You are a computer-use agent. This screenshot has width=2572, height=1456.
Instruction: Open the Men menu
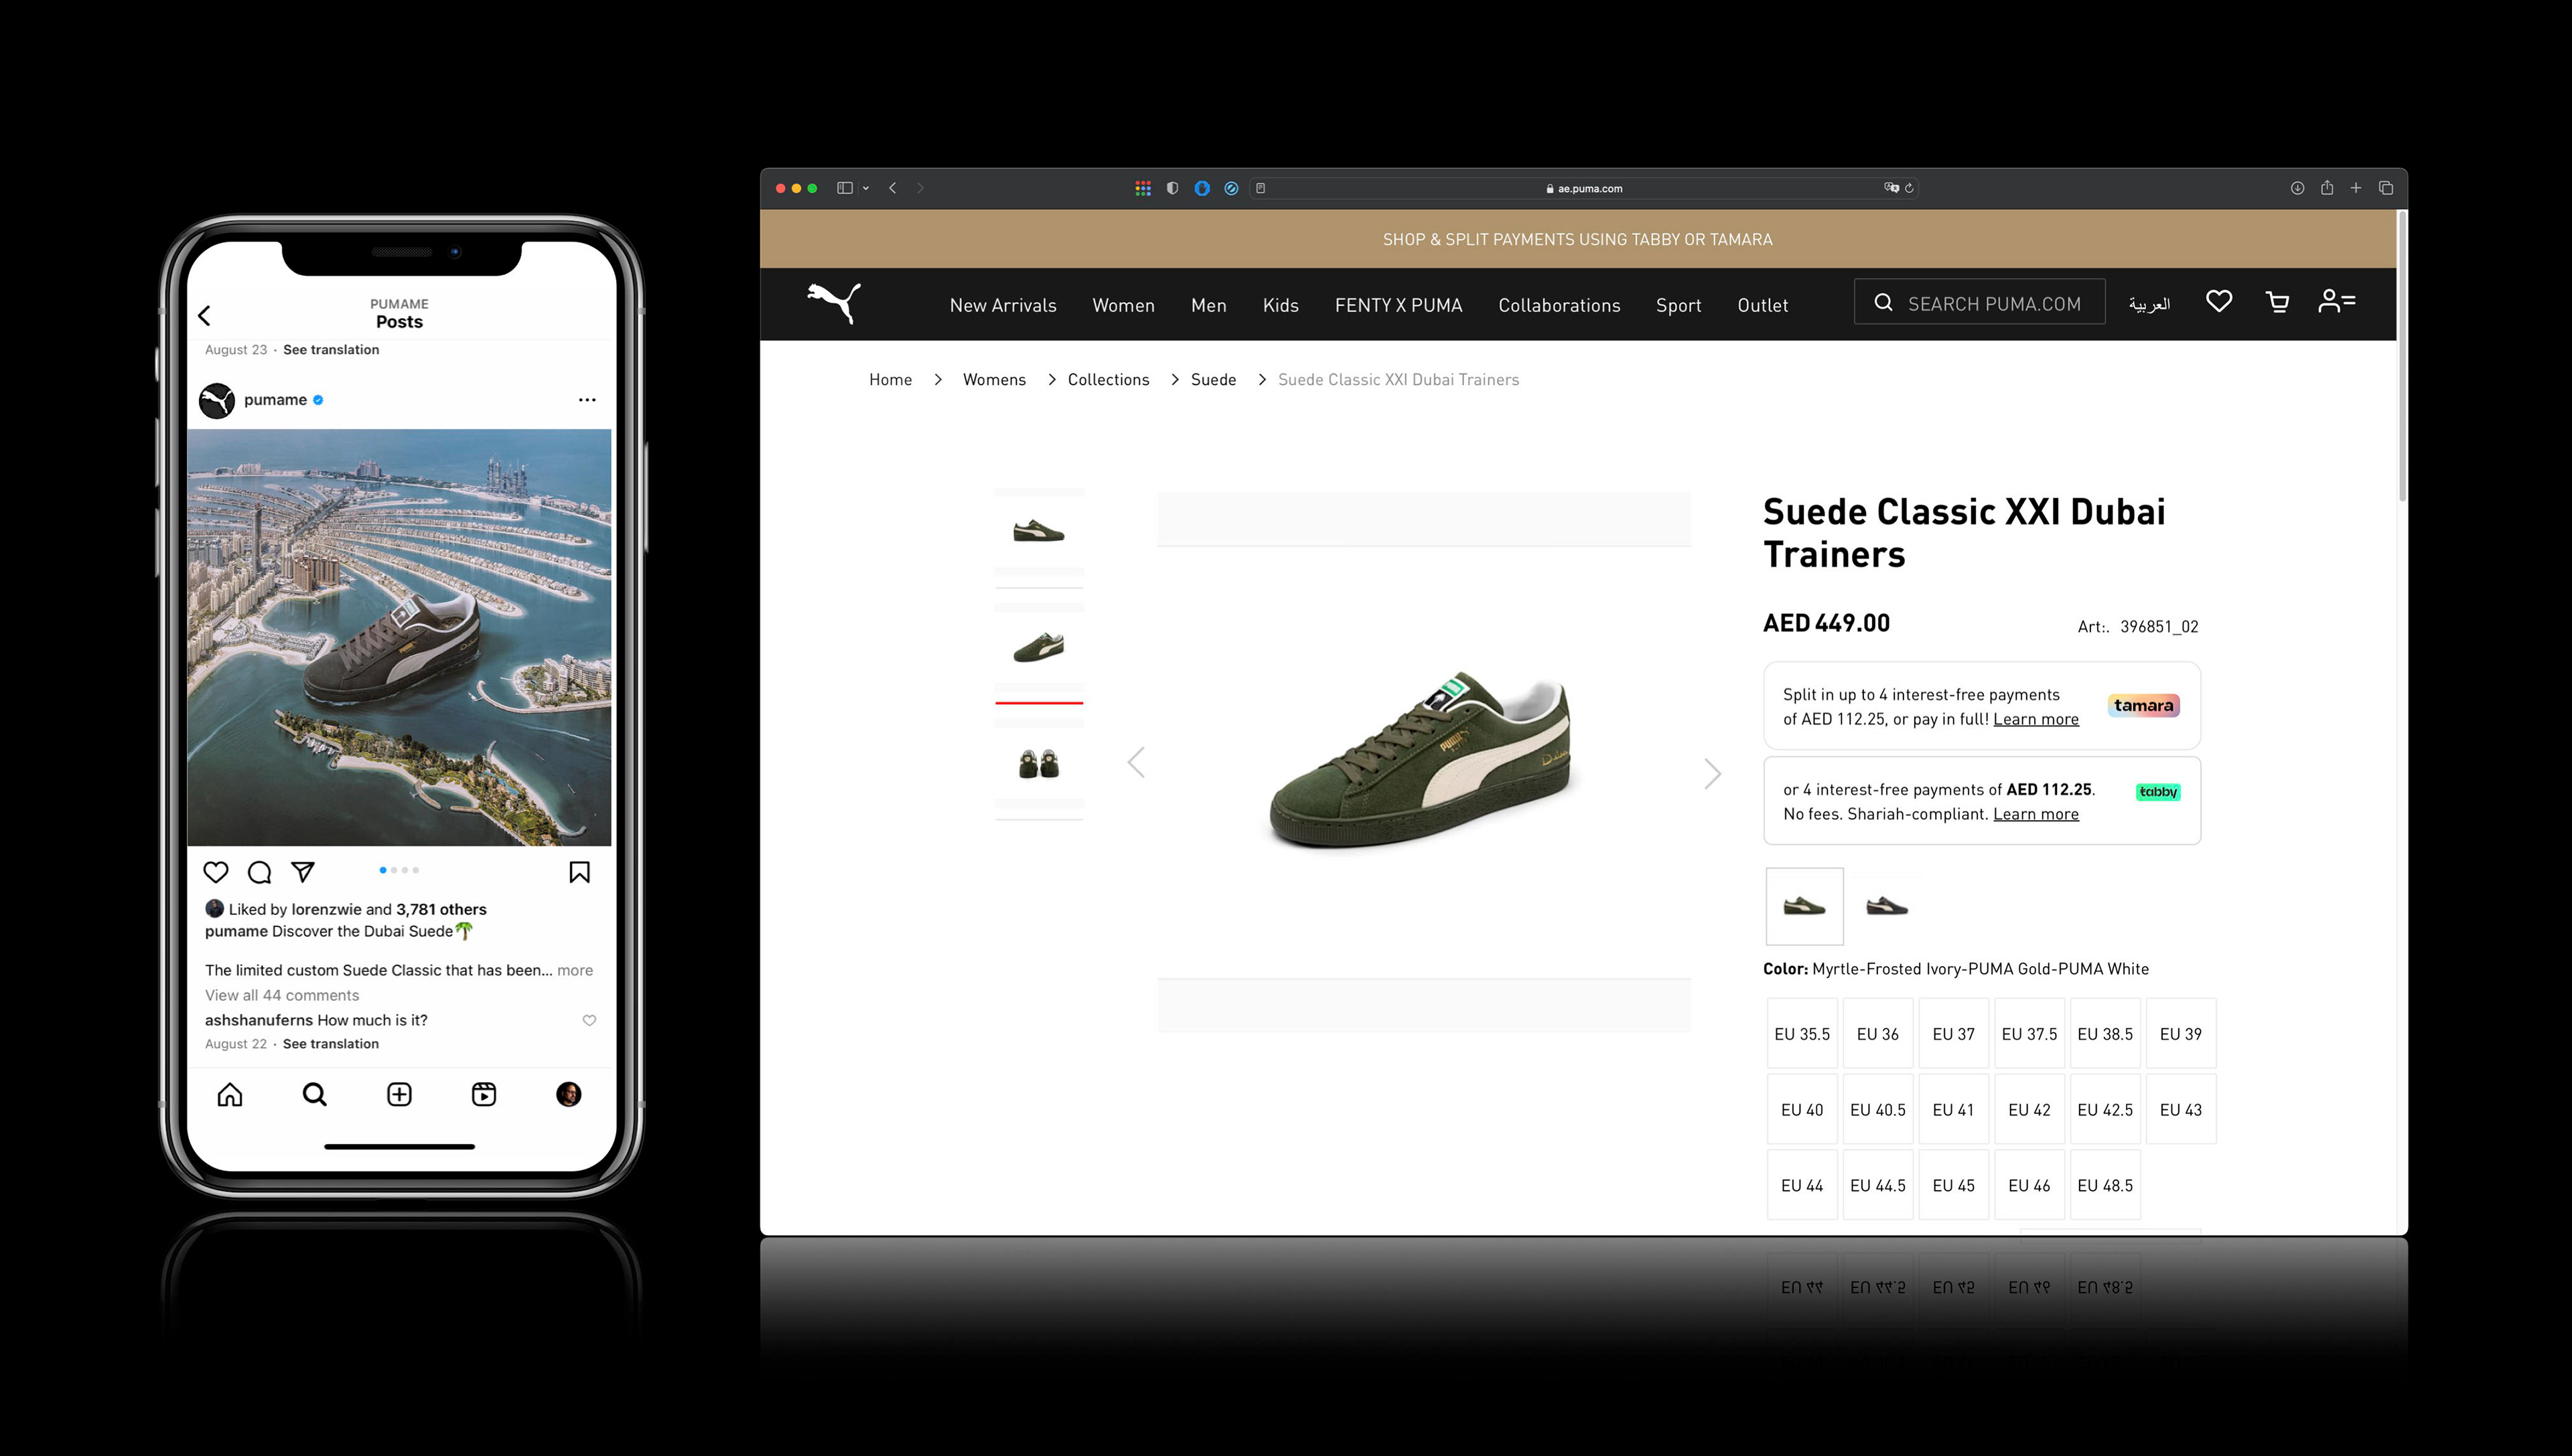coord(1208,305)
